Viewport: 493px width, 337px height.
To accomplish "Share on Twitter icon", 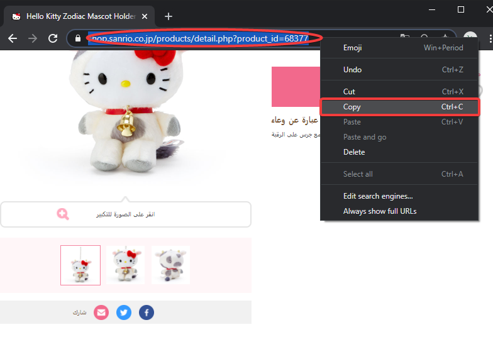I will click(x=124, y=312).
